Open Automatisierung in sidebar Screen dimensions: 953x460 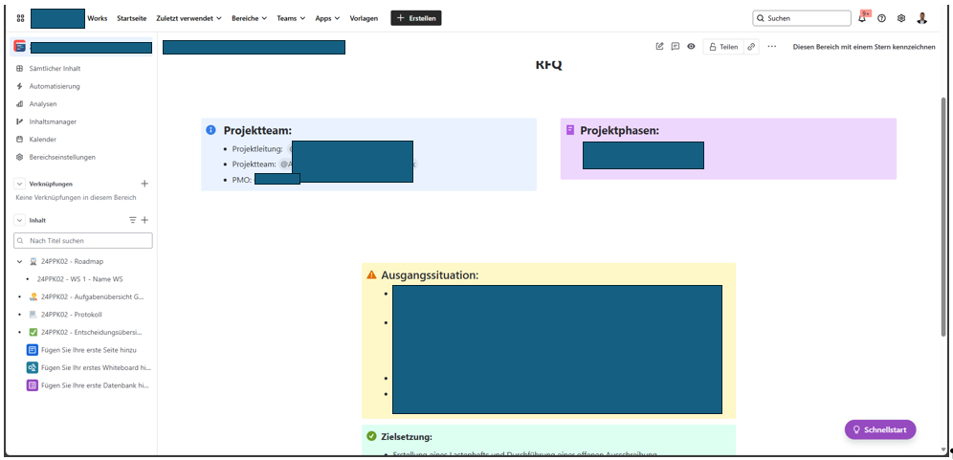(55, 86)
